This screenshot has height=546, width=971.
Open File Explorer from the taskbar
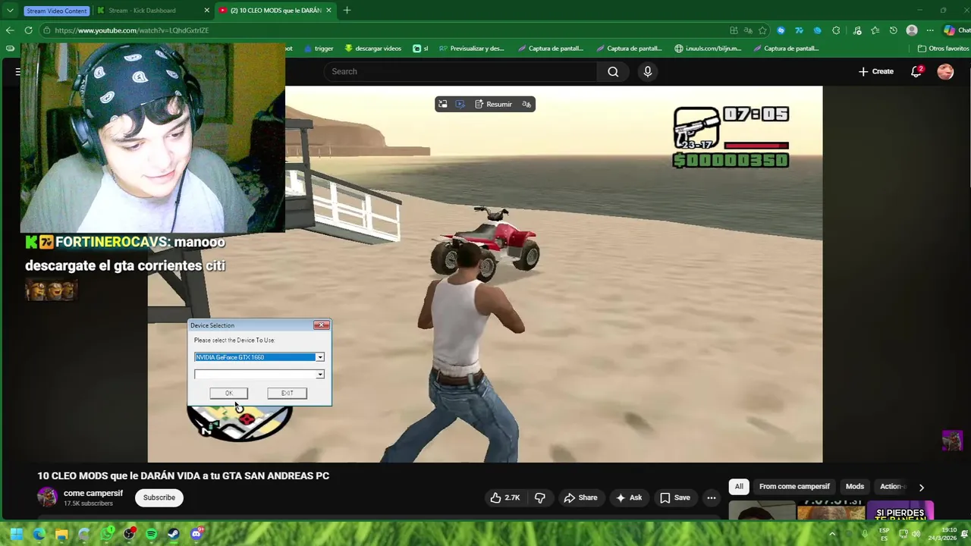(61, 534)
